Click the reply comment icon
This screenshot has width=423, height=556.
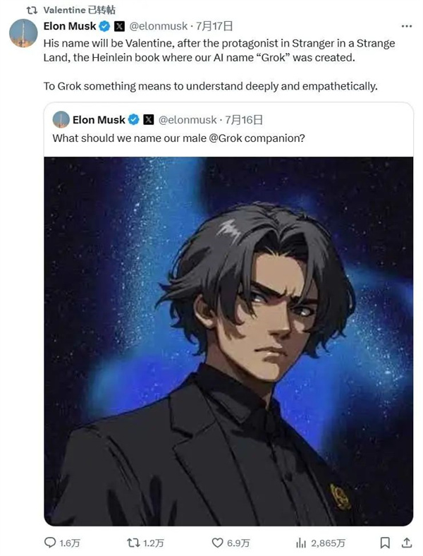click(x=50, y=542)
